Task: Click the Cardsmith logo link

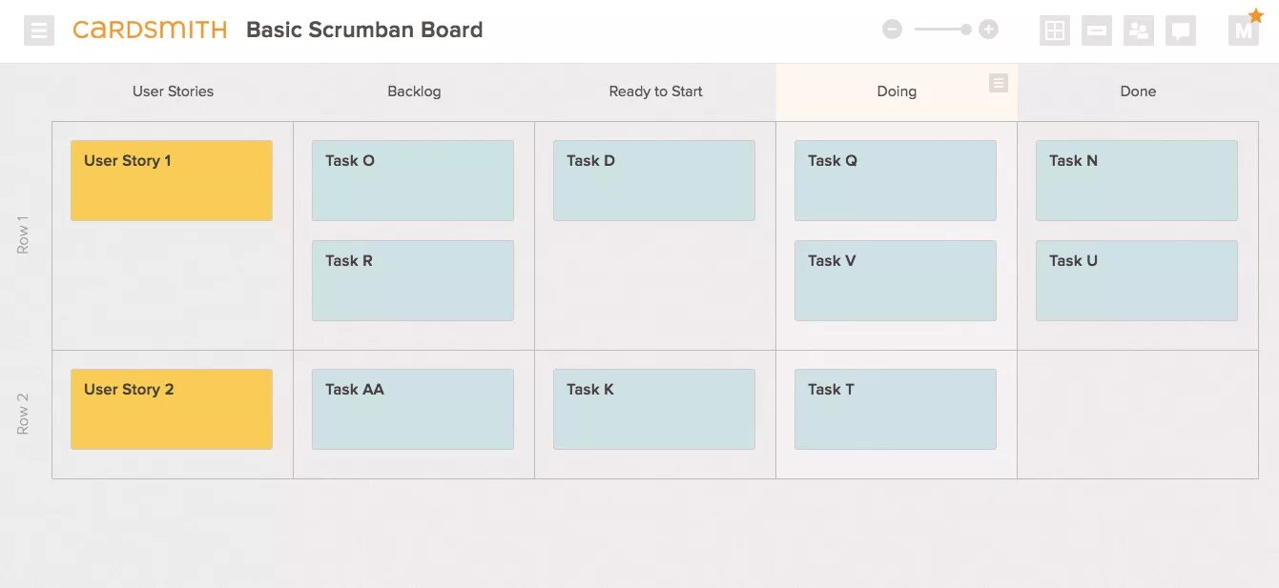Action: coord(150,30)
